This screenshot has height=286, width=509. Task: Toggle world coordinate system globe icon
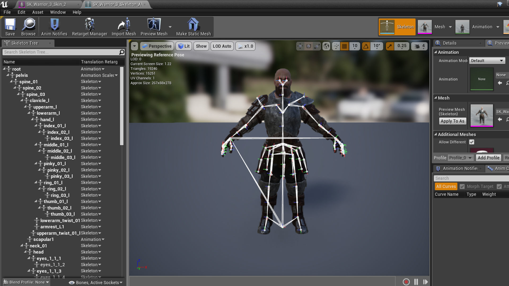click(326, 46)
